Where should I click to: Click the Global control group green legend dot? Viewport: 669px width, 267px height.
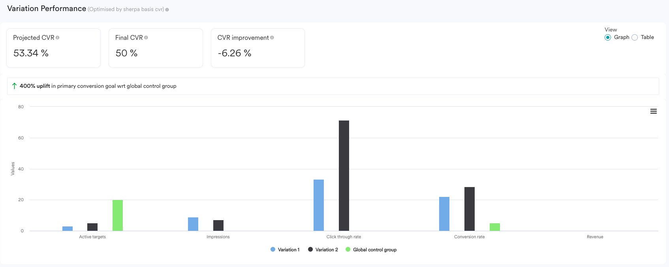[348, 250]
